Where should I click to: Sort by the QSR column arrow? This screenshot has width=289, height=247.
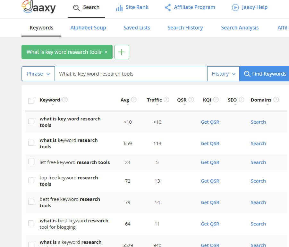click(x=184, y=104)
